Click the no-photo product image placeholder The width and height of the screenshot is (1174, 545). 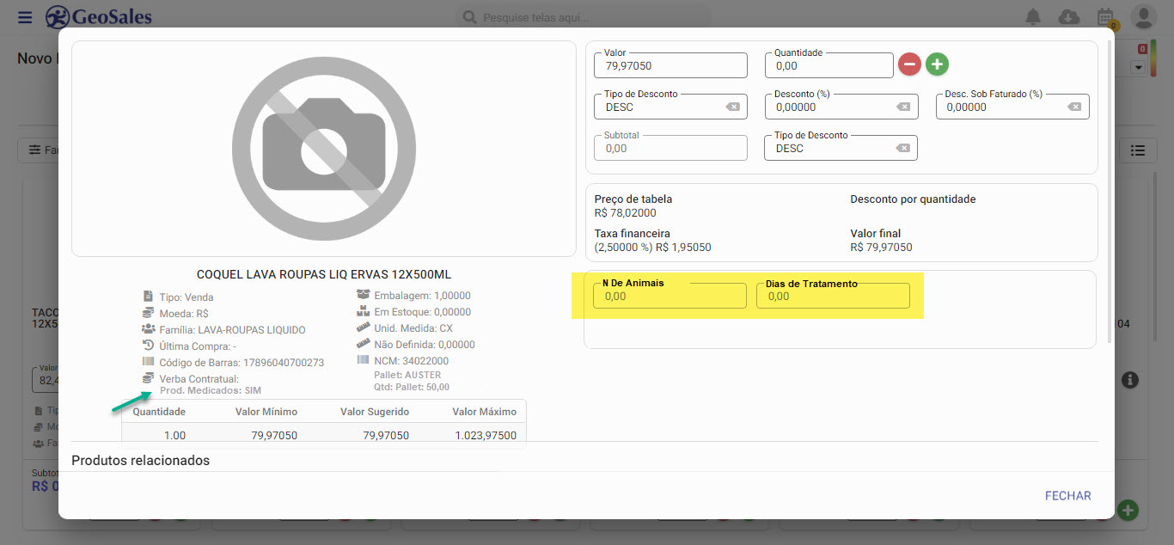click(x=324, y=149)
